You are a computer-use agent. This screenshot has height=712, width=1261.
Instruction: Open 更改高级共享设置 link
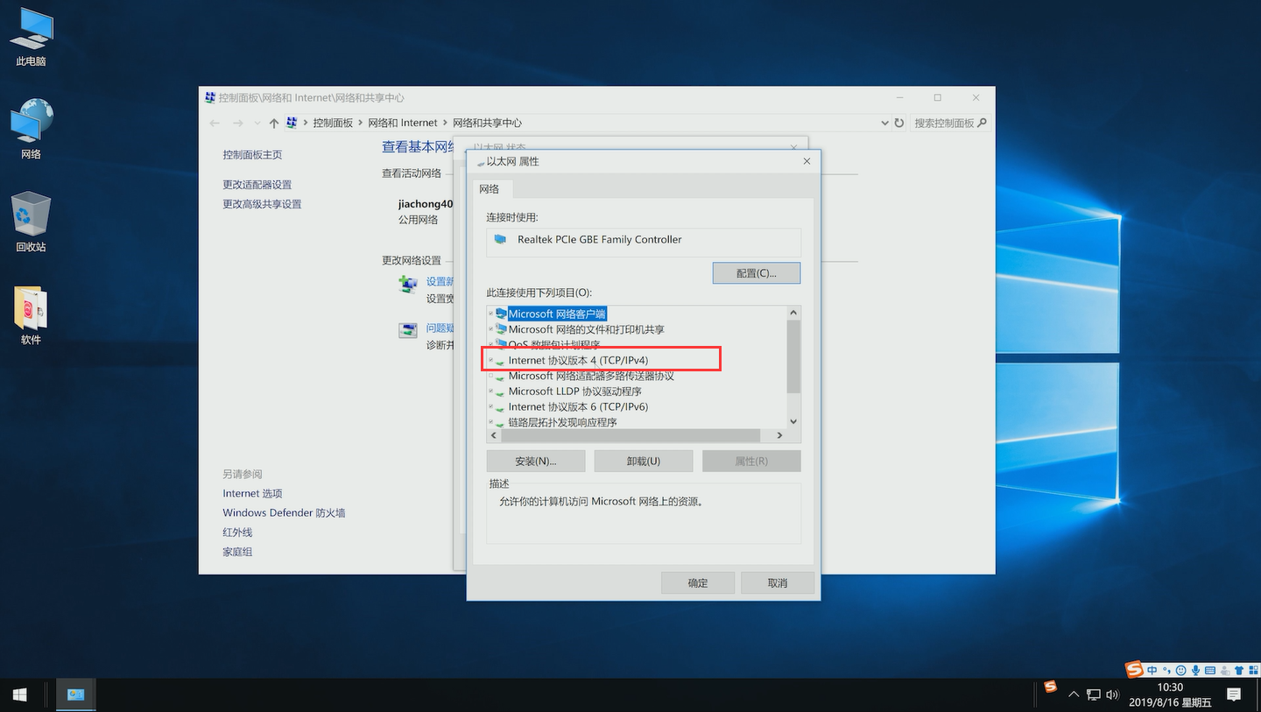pos(262,204)
